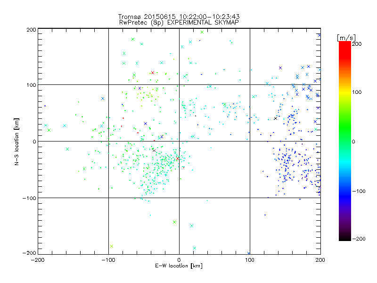Click the "[m/s]" unit label above the colorbar

click(346, 38)
